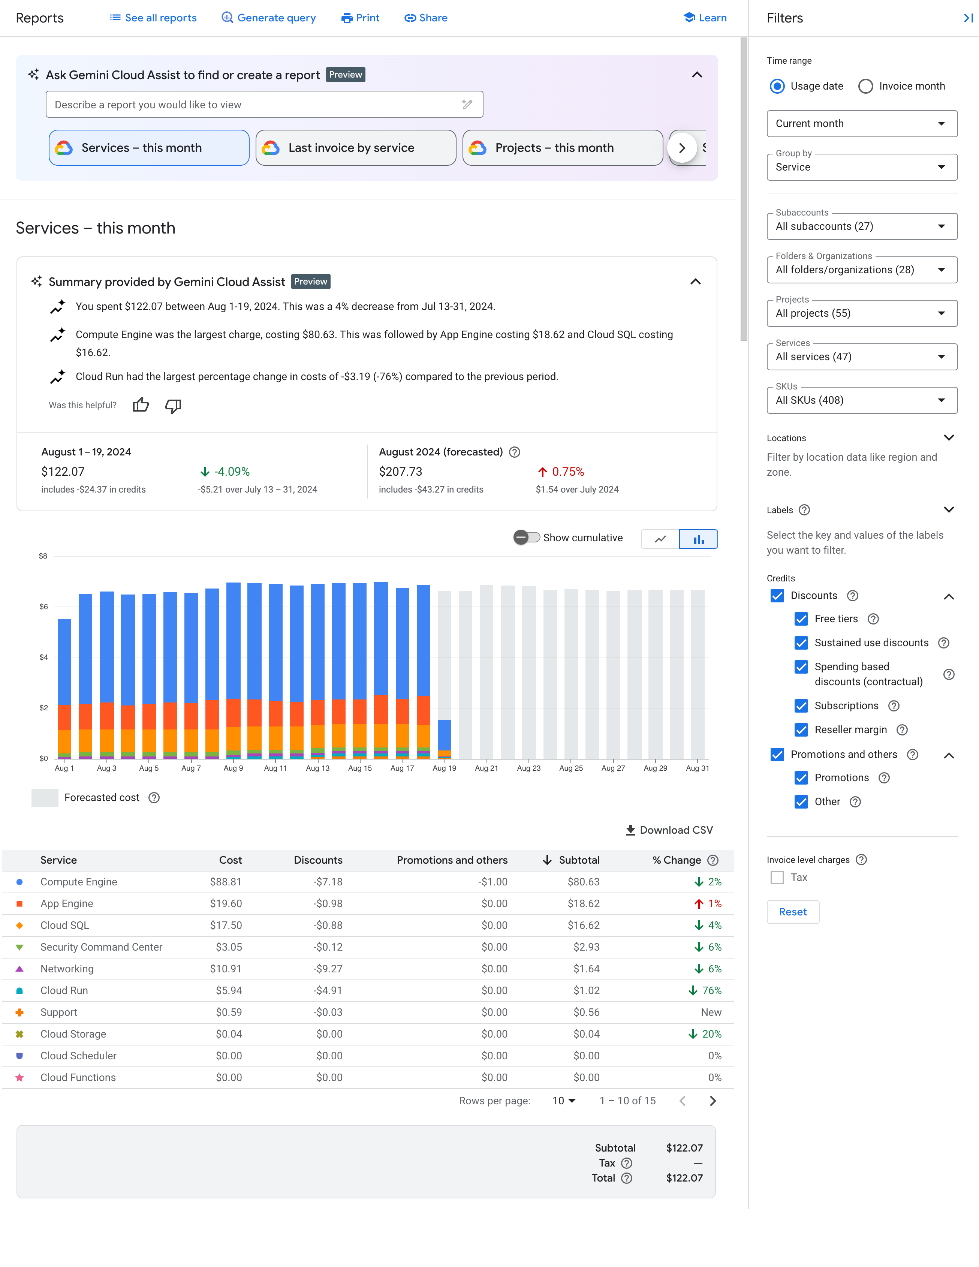Select Invoice month radio button

click(864, 85)
